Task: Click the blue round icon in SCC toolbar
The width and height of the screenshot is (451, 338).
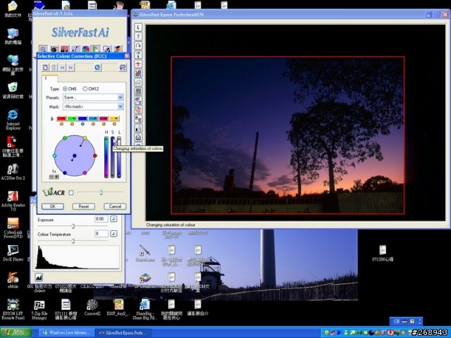Action: coord(97,68)
